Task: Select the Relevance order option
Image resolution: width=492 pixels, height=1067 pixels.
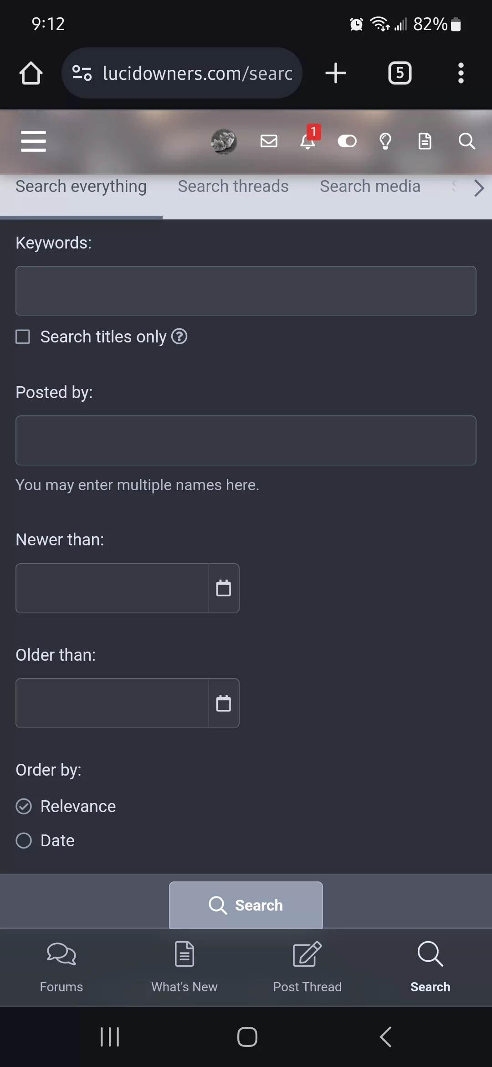Action: pyautogui.click(x=24, y=806)
